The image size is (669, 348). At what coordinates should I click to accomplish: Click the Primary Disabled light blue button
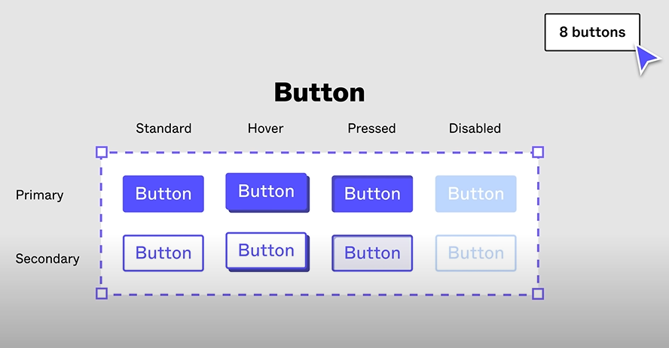(475, 194)
